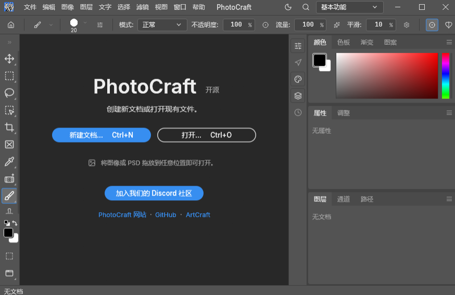This screenshot has height=295, width=455.
Task: Switch to the 通道 tab
Action: pyautogui.click(x=344, y=199)
